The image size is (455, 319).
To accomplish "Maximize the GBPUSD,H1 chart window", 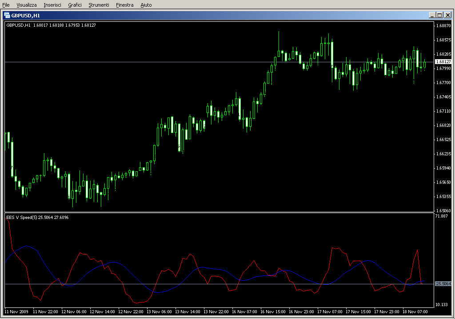I will click(x=439, y=15).
